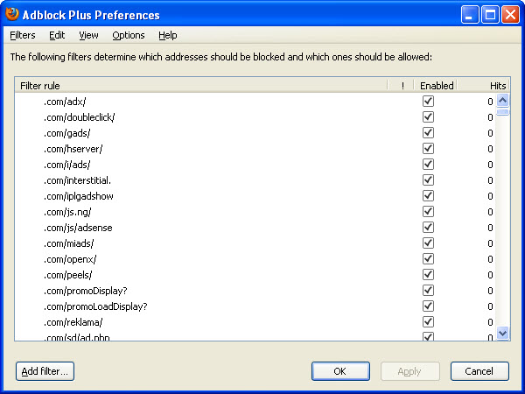The height and width of the screenshot is (394, 525).
Task: Maximize the Adblock Plus Preferences window
Action: coord(490,15)
